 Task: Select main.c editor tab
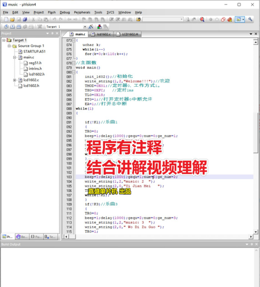click(x=78, y=34)
